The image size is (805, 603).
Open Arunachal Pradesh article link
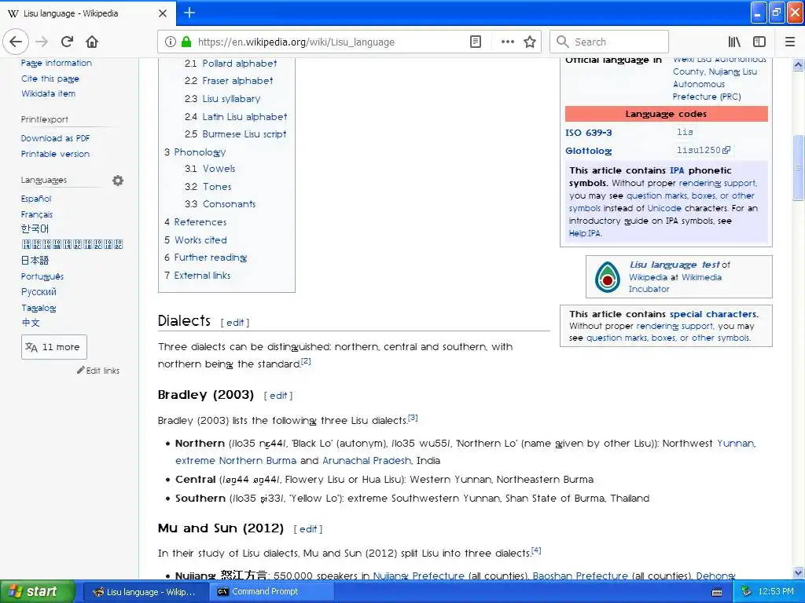point(366,460)
